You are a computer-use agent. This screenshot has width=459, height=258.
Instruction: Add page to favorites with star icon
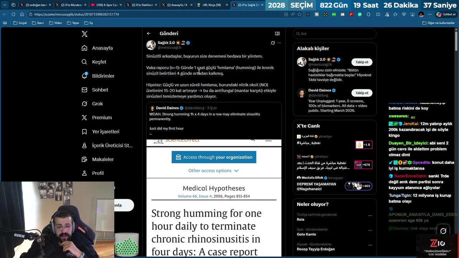299,14
